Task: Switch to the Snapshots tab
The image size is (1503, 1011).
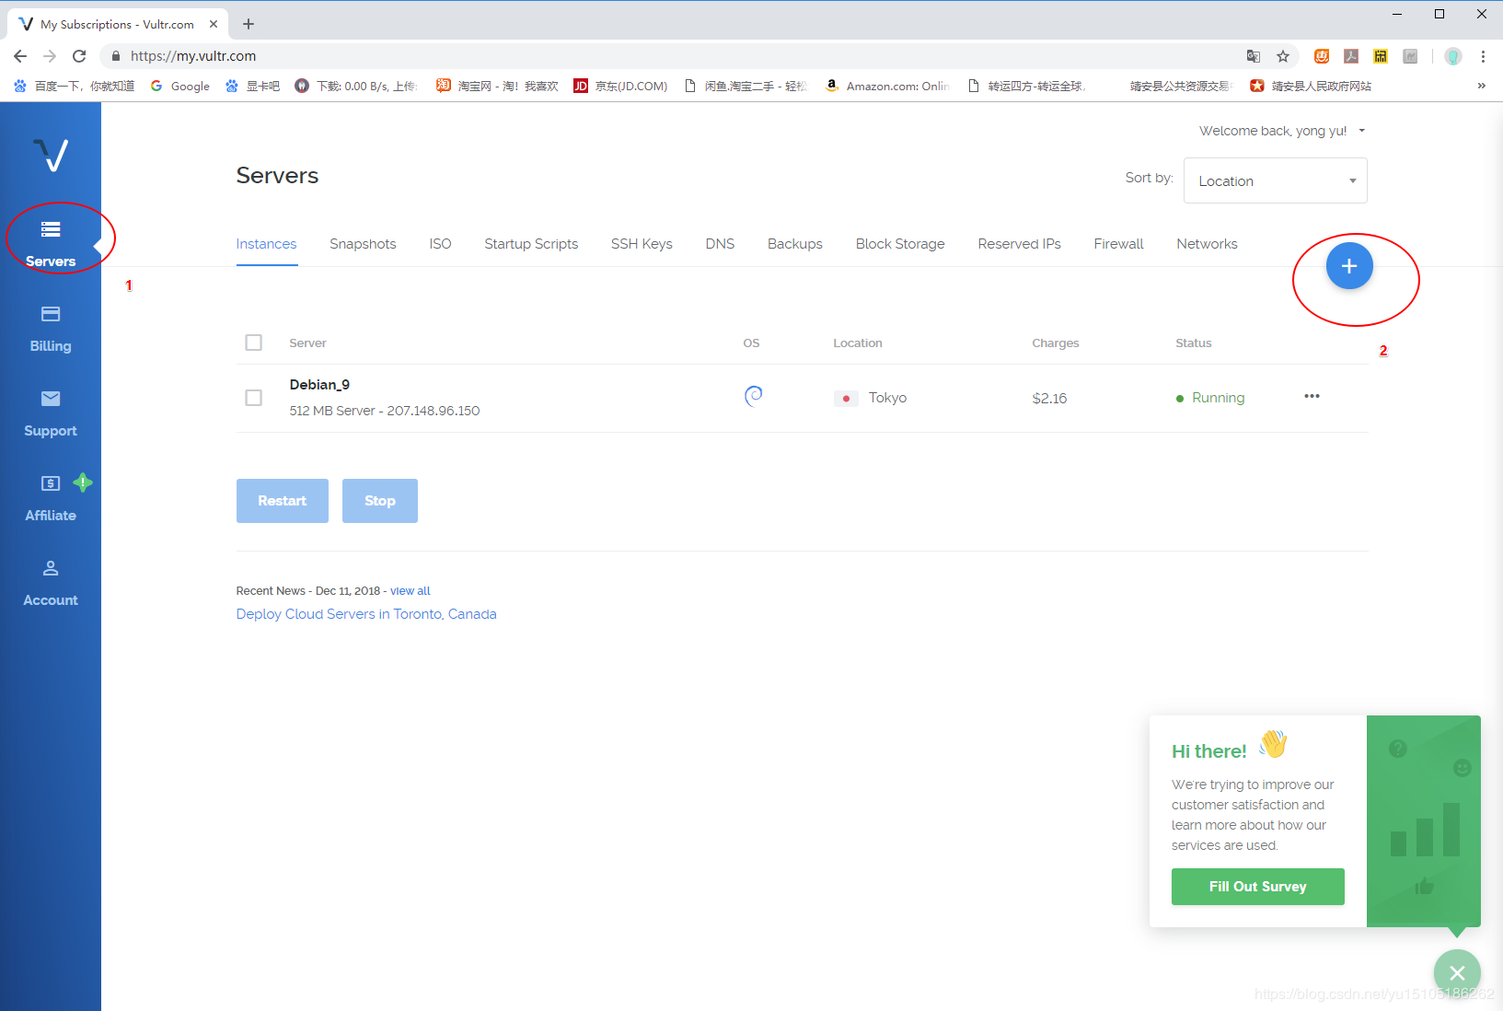Action: pos(363,244)
